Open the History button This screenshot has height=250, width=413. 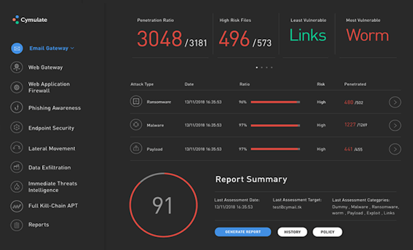point(293,232)
